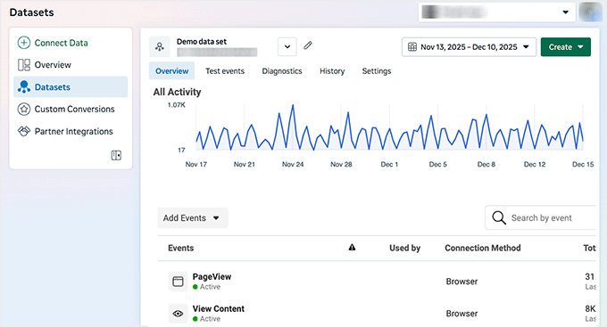Image resolution: width=607 pixels, height=327 pixels.
Task: Click the PageView event name
Action: pyautogui.click(x=212, y=277)
